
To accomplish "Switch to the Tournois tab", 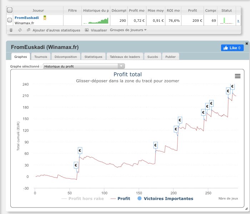I will coord(41,57).
